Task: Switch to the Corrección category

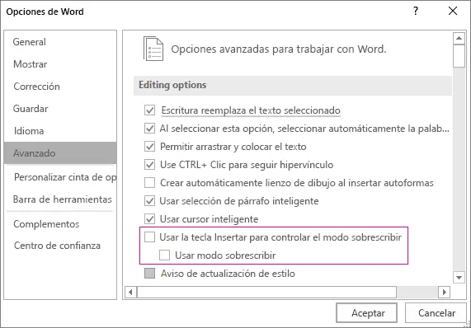Action: click(x=36, y=87)
